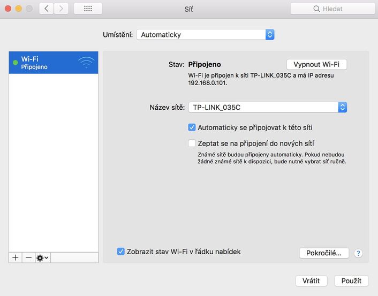Enable Zeptat se na připojení do nových sítí
The width and height of the screenshot is (378, 296).
pos(192,143)
